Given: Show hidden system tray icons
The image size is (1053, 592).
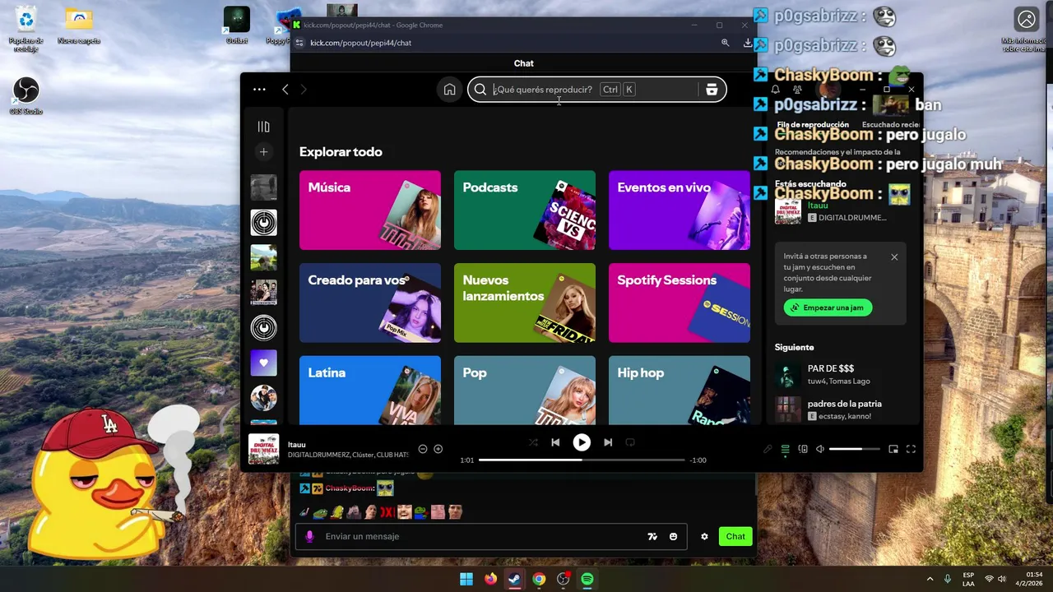Looking at the screenshot, I should tap(930, 579).
